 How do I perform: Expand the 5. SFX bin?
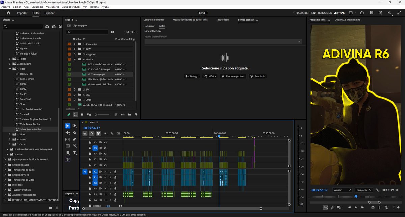75,89
